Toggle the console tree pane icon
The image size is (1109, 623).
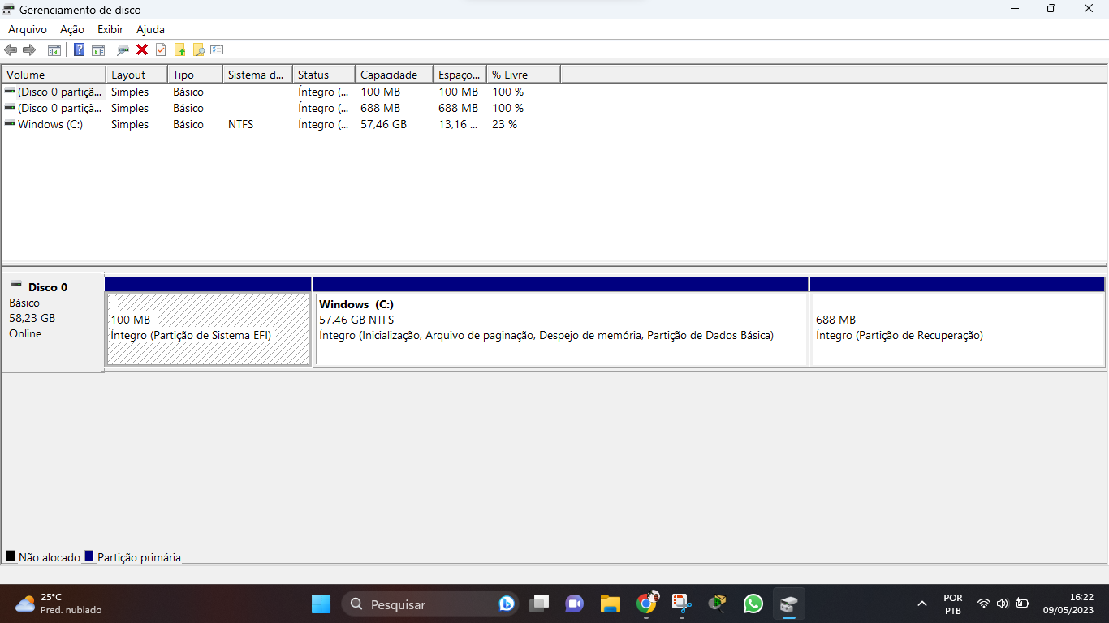54,50
